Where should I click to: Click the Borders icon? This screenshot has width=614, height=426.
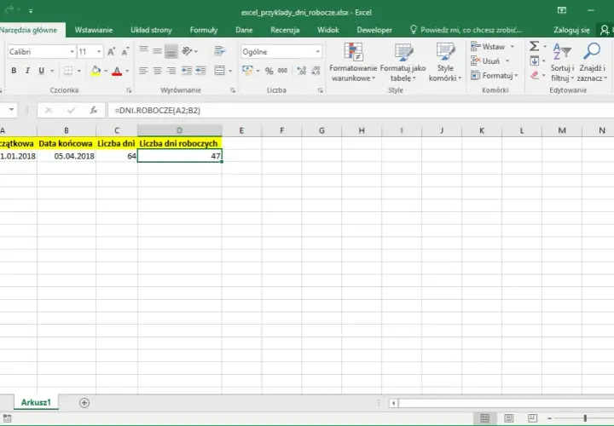coord(68,71)
